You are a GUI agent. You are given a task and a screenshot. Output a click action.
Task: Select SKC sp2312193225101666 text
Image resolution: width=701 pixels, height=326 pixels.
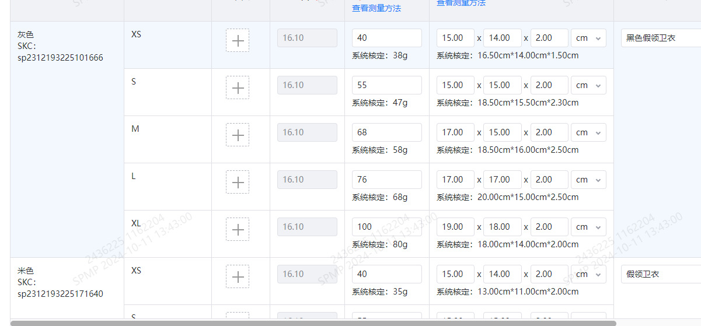coord(60,58)
